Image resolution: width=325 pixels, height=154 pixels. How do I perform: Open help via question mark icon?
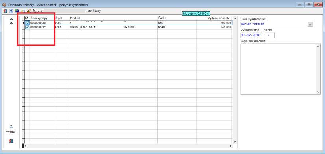click(11, 11)
